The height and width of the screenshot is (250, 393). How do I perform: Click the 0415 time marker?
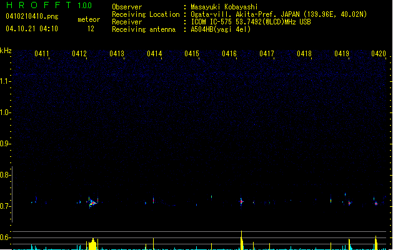[192, 54]
